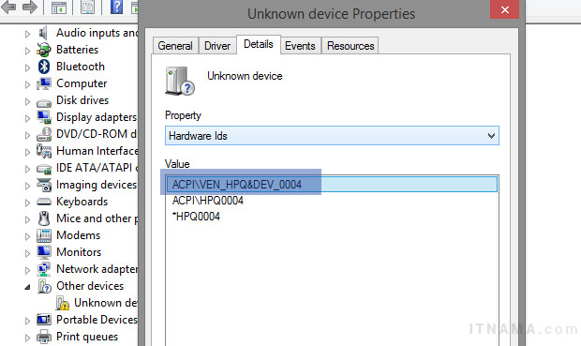The height and width of the screenshot is (346, 581).
Task: Expand the Bluetooth tree node
Action: click(27, 68)
